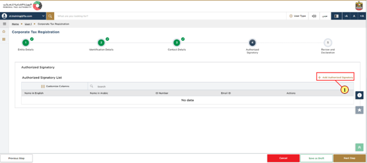Go to step 3 Contact Details
This screenshot has width=367, height=163.
[x=177, y=43]
